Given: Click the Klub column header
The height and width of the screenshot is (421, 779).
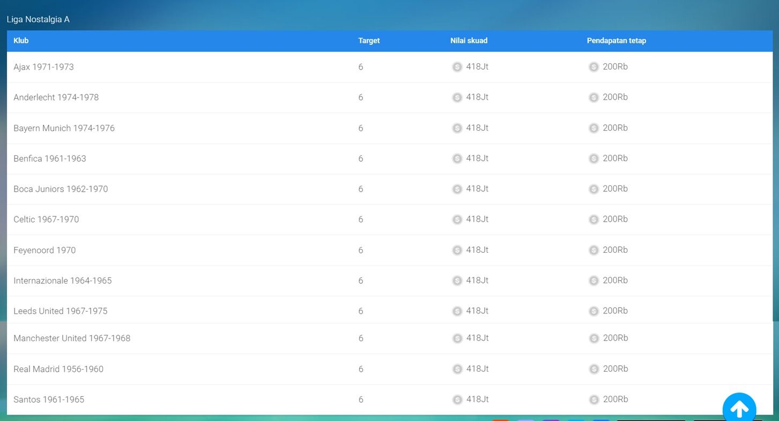Looking at the screenshot, I should click(x=21, y=41).
